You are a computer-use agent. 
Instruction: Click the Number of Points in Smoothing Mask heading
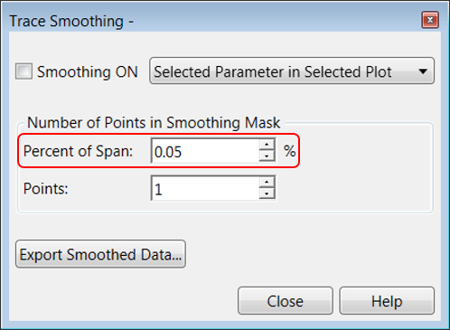point(154,123)
